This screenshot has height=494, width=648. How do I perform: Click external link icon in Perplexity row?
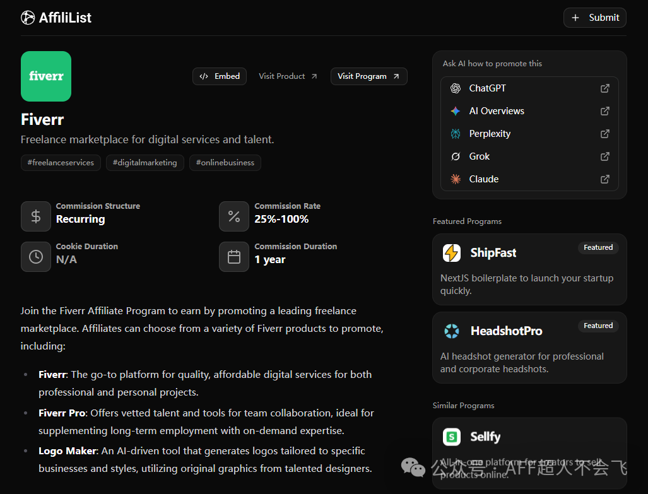(604, 134)
